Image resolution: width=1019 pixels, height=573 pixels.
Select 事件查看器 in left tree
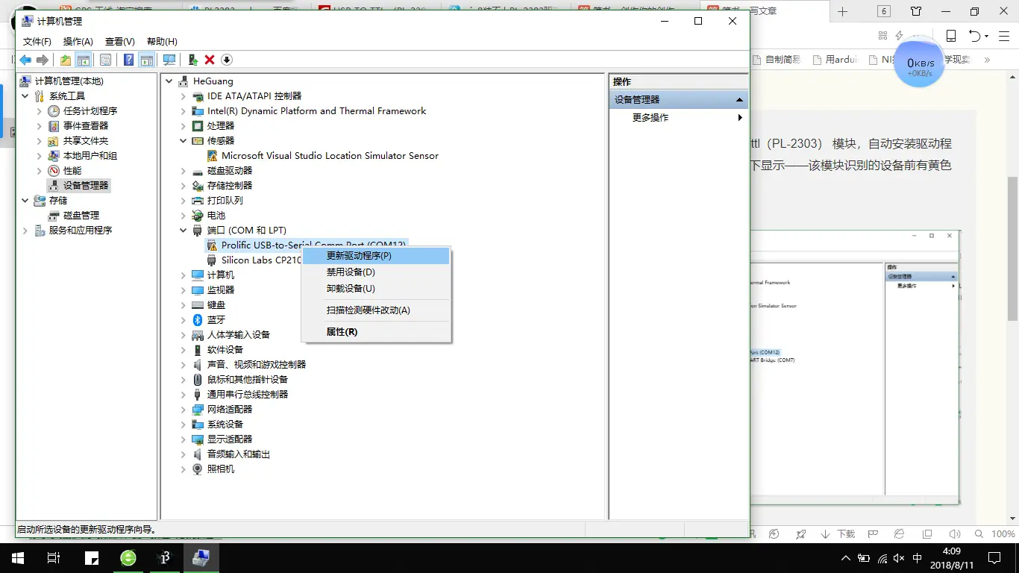point(85,125)
